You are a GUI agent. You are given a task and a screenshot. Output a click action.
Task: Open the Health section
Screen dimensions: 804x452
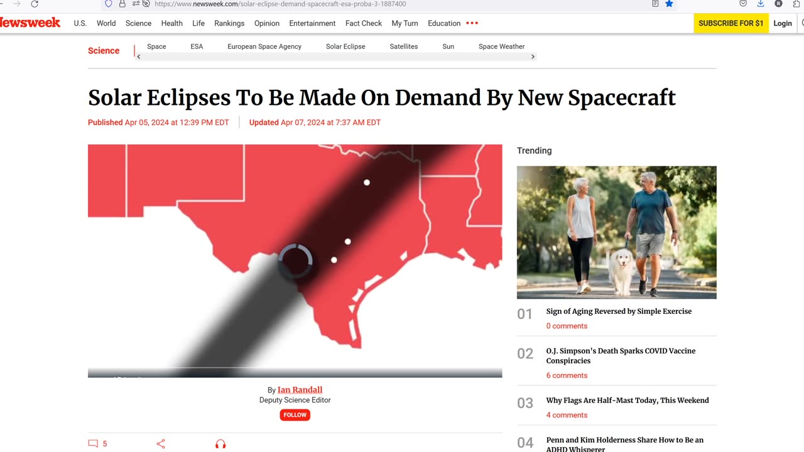[x=171, y=23]
